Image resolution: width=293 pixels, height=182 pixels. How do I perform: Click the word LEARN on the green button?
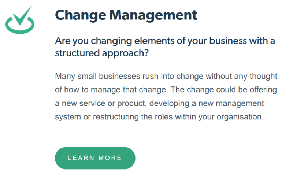click(80, 158)
